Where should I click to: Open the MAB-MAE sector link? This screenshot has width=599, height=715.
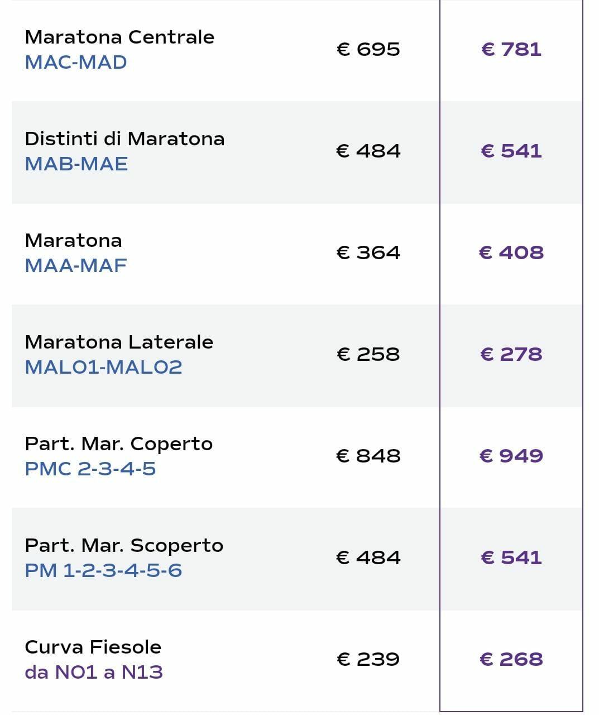[x=76, y=164]
